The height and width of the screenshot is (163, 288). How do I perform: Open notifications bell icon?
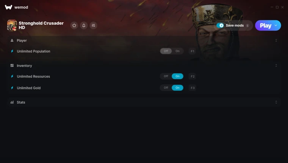(x=84, y=25)
